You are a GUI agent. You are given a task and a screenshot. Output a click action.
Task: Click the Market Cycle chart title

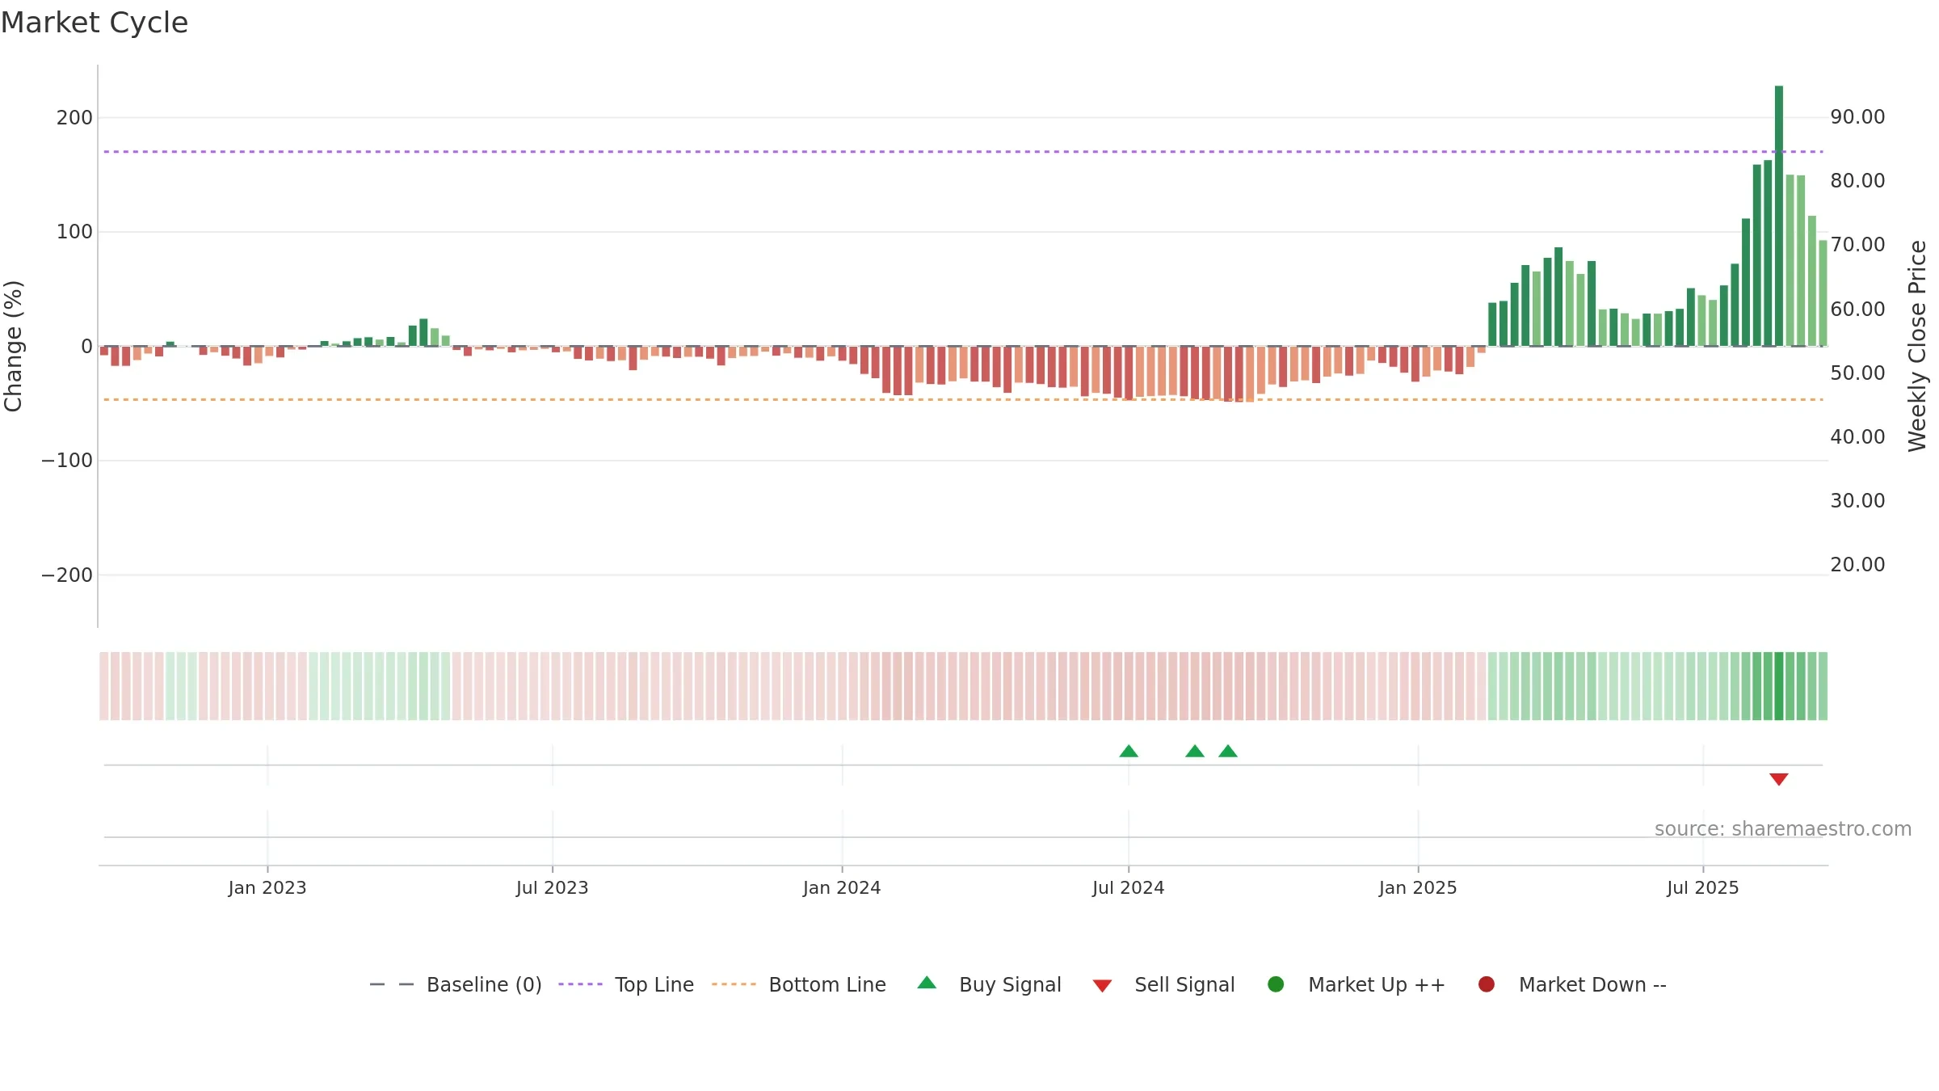coord(95,23)
